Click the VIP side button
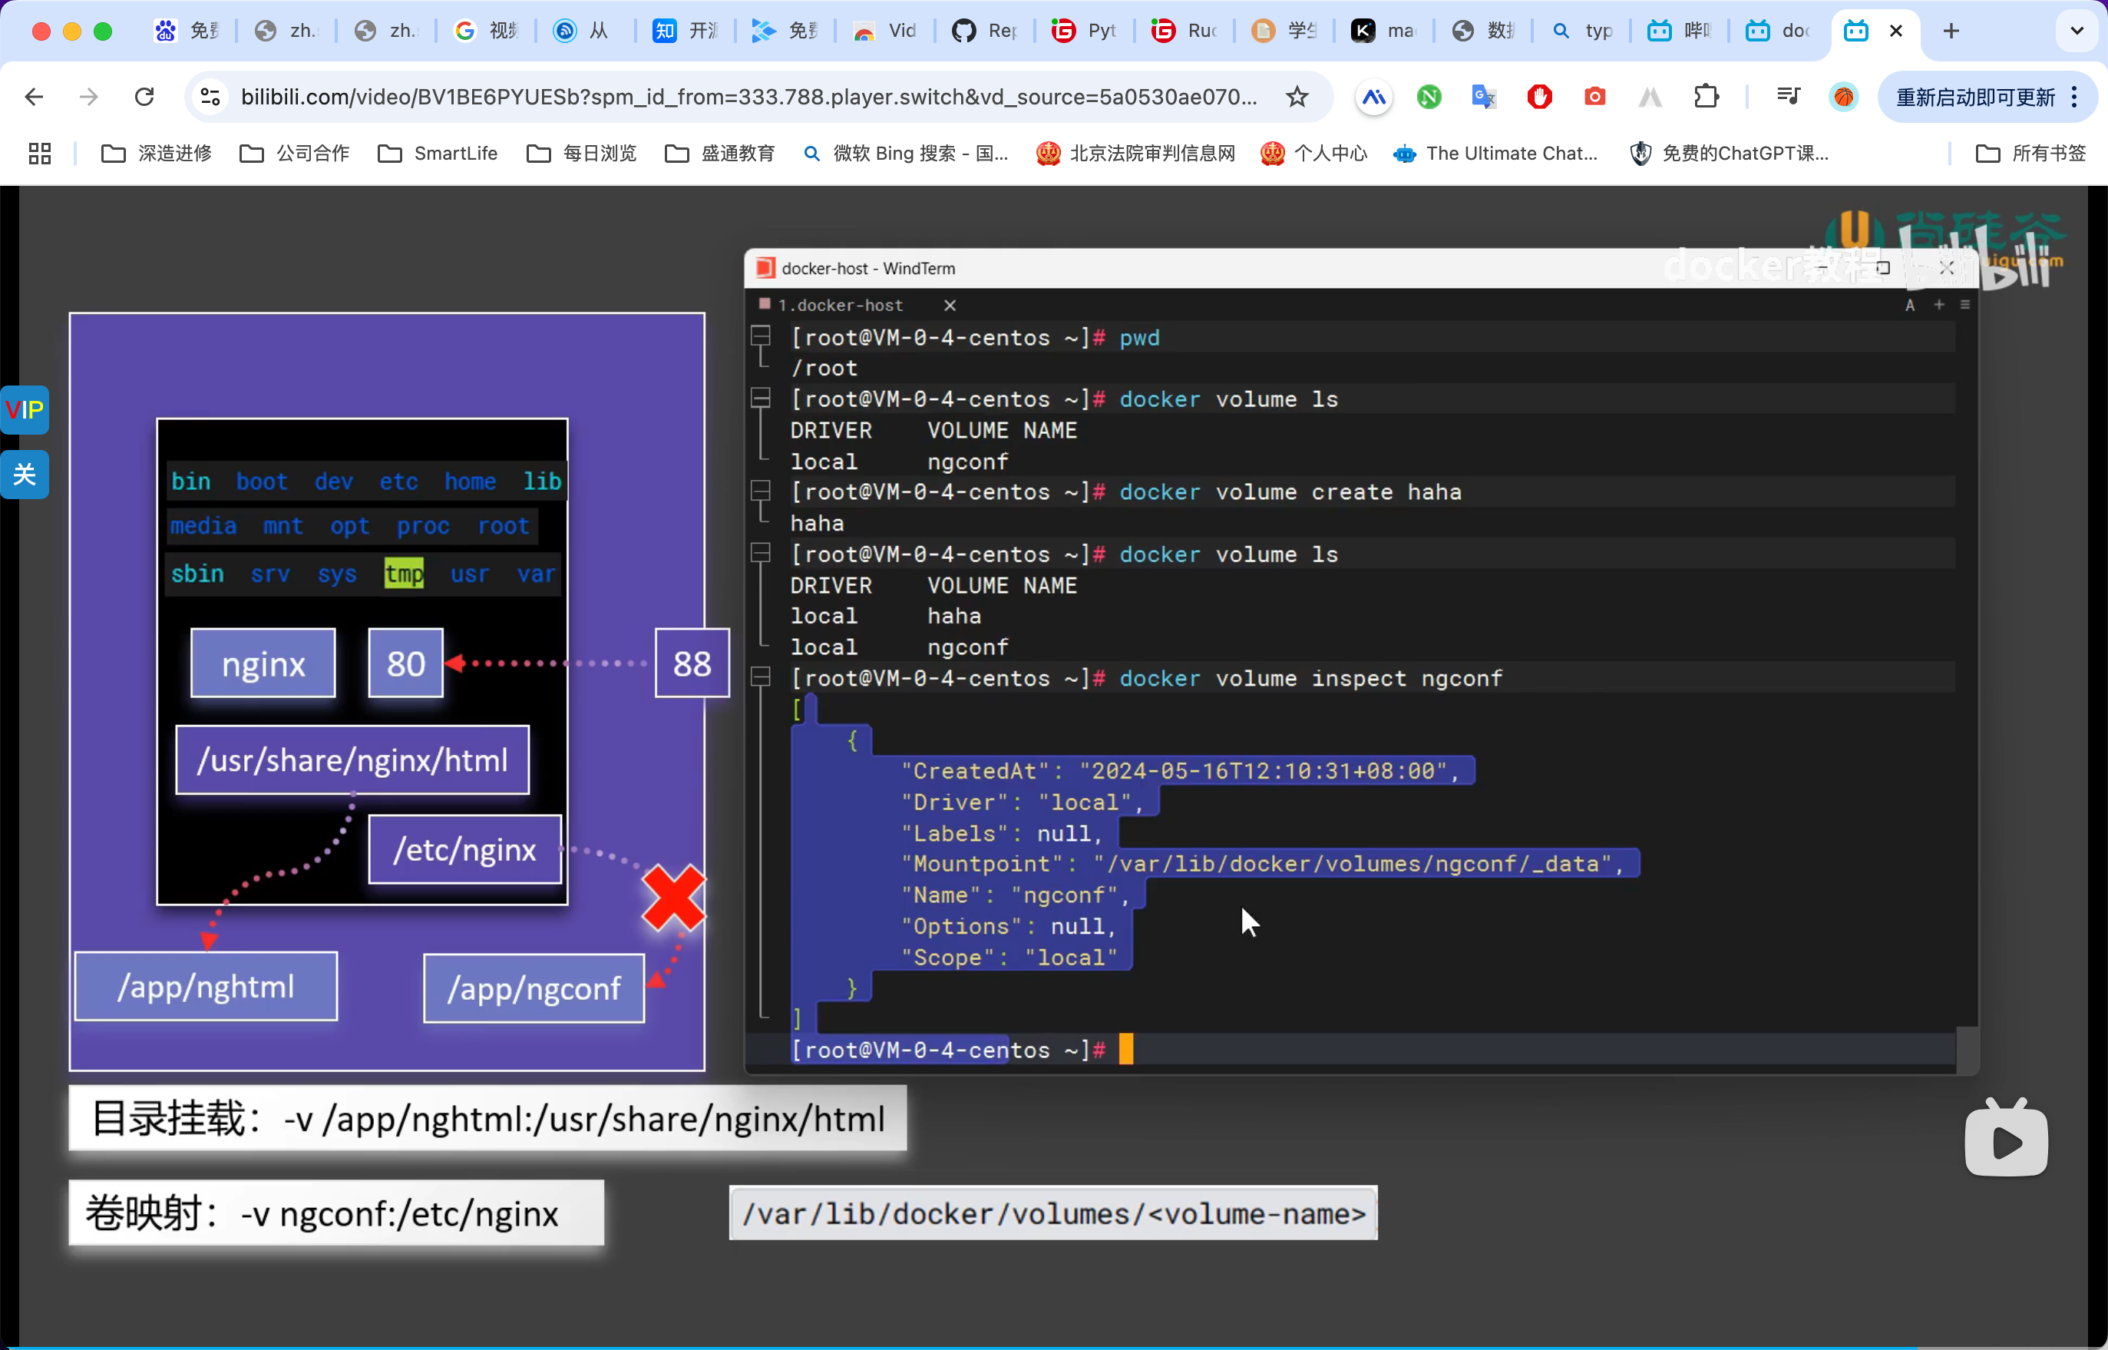 click(25, 409)
